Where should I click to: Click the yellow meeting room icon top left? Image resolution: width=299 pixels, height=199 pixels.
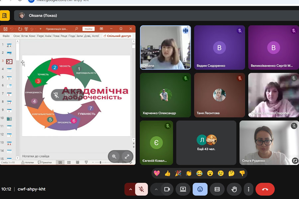[x=5, y=16]
